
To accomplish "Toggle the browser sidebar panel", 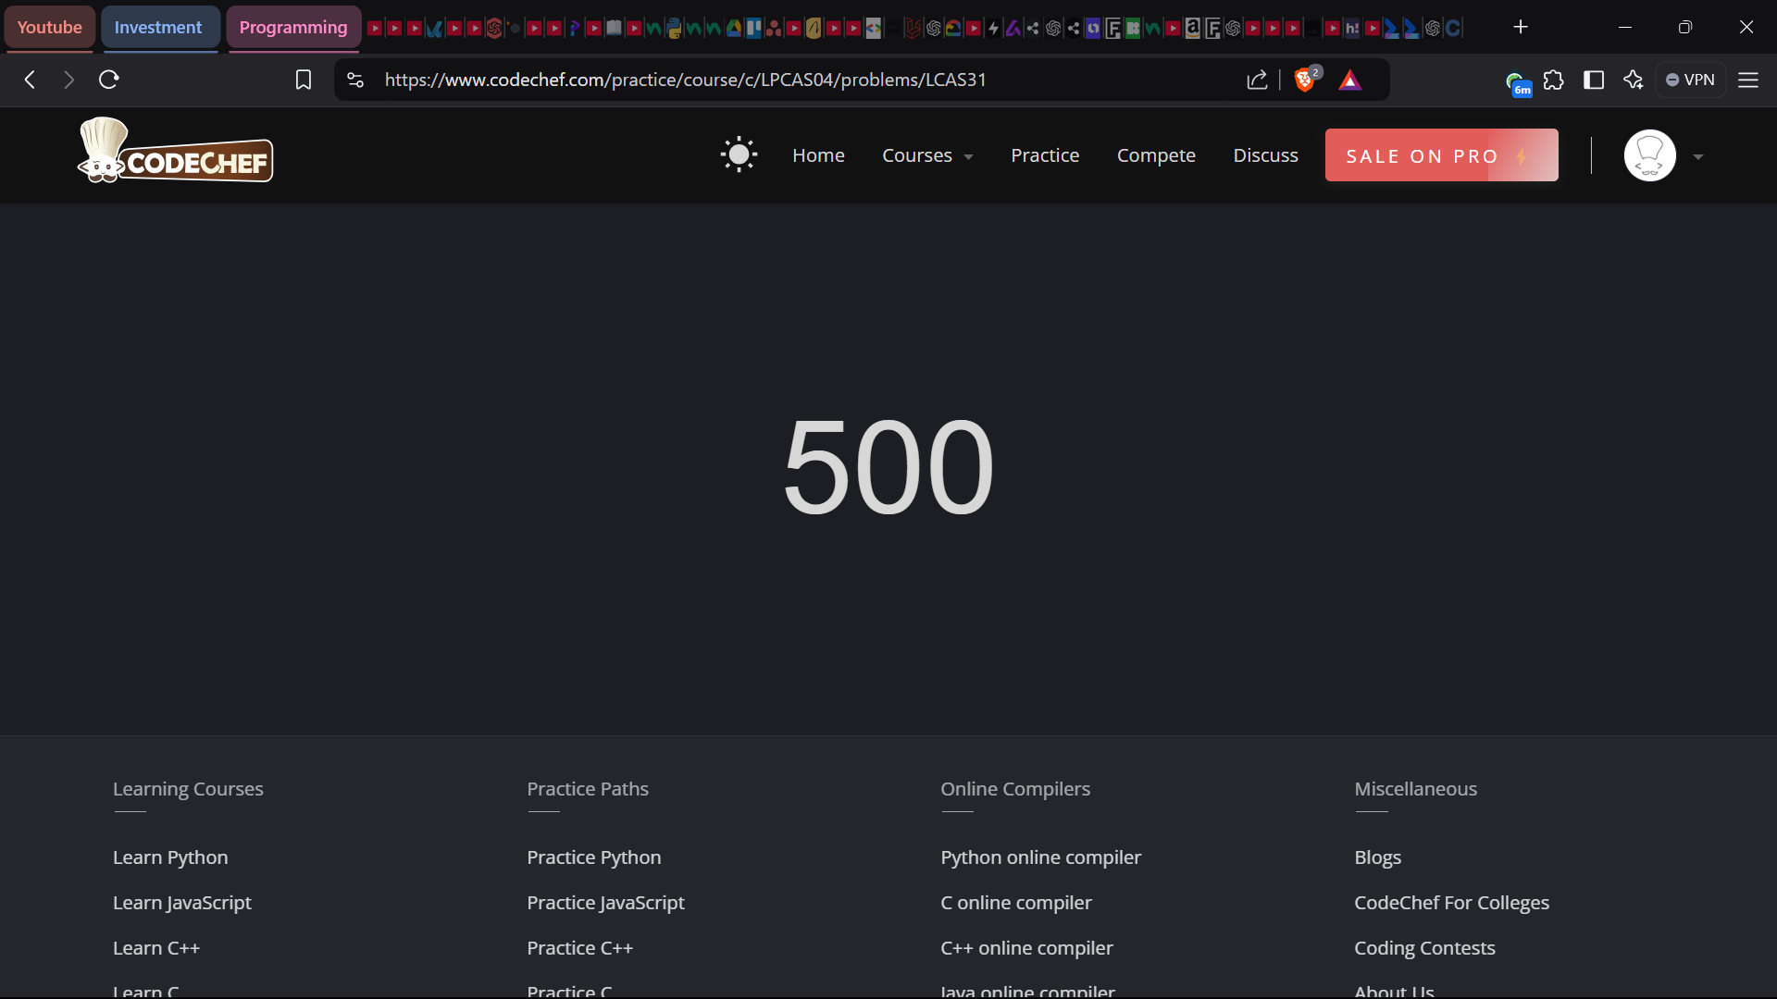I will 1594,80.
